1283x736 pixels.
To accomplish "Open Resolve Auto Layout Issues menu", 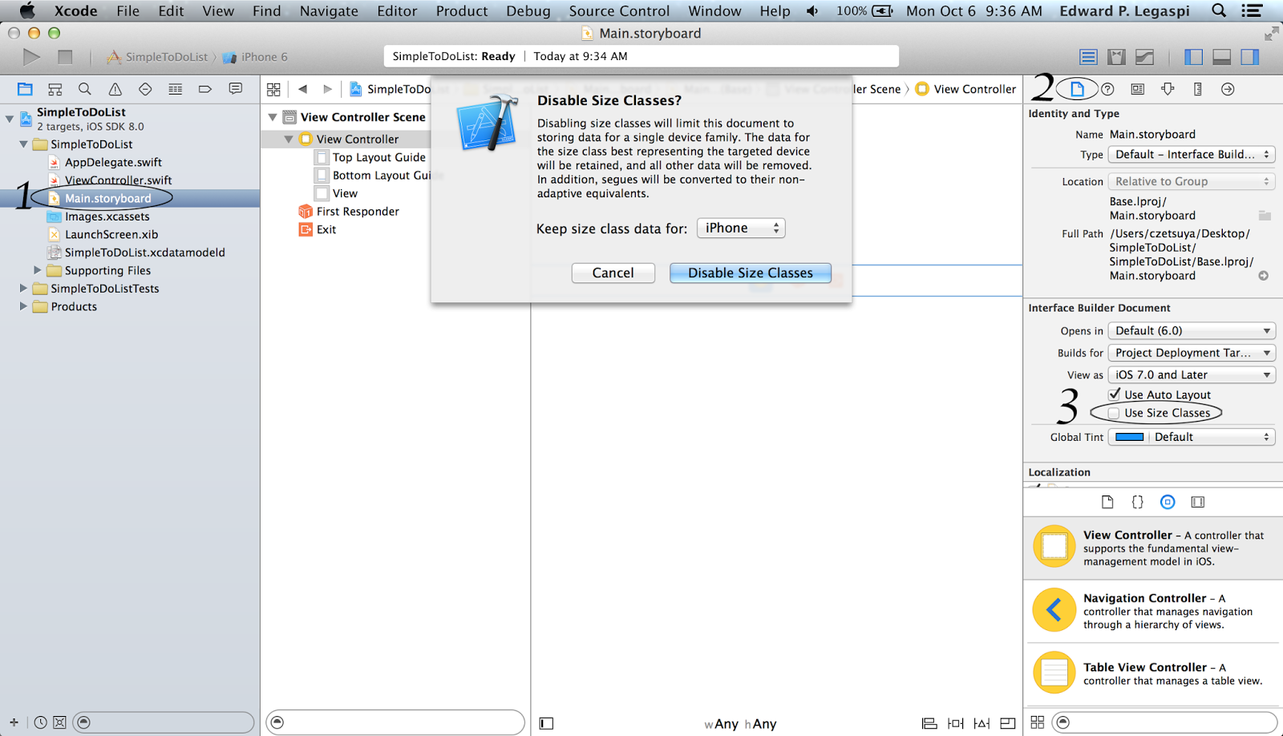I will 981,723.
